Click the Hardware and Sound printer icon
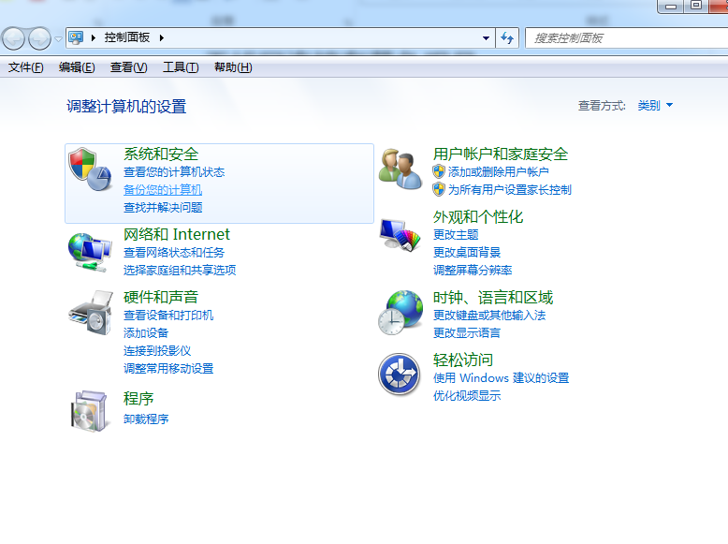 [90, 314]
